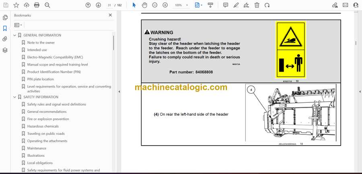Open Note to the owner bookmark
This screenshot has height=174, width=362.
(41, 43)
